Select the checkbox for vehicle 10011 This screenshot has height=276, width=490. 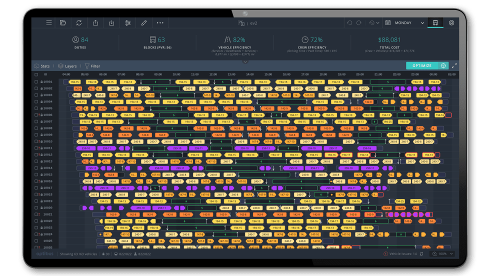tap(36, 148)
